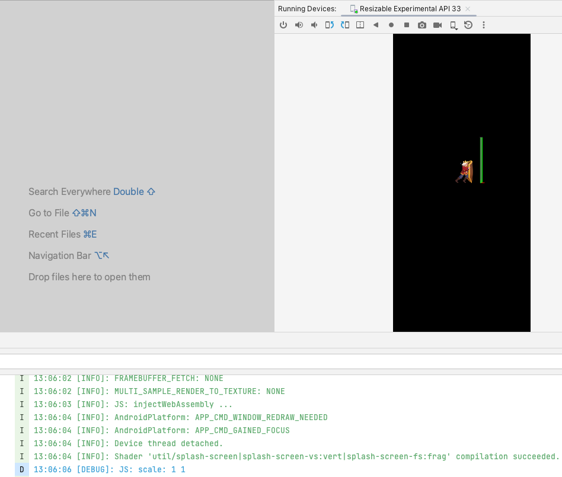The height and width of the screenshot is (477, 562).
Task: Click the Go to File hint
Action: [62, 213]
